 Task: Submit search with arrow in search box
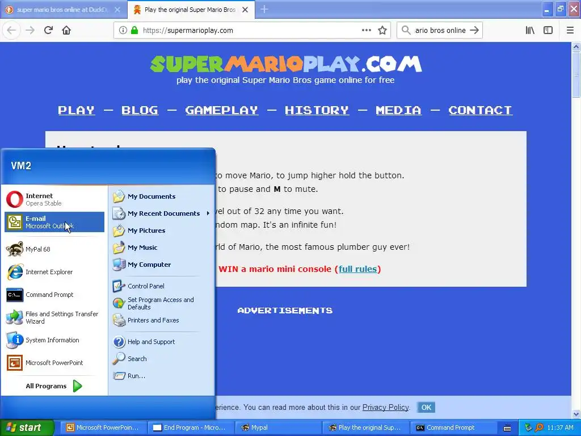tap(474, 31)
